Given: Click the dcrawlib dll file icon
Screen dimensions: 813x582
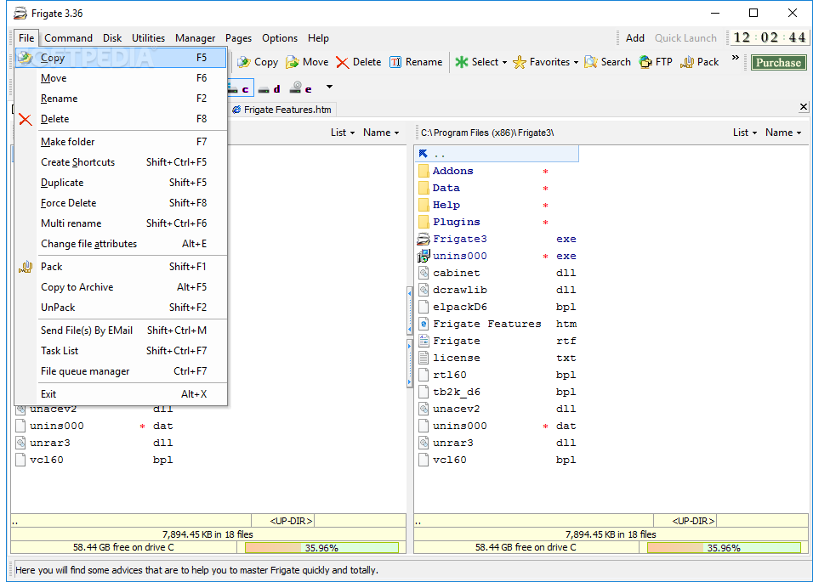Looking at the screenshot, I should tap(424, 290).
